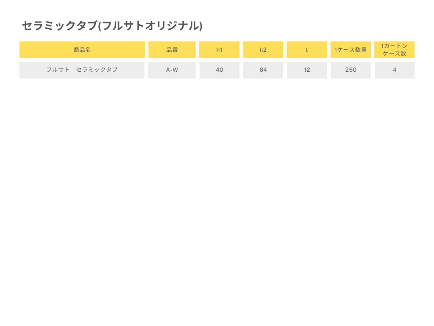Click the h1 column header

coord(219,50)
